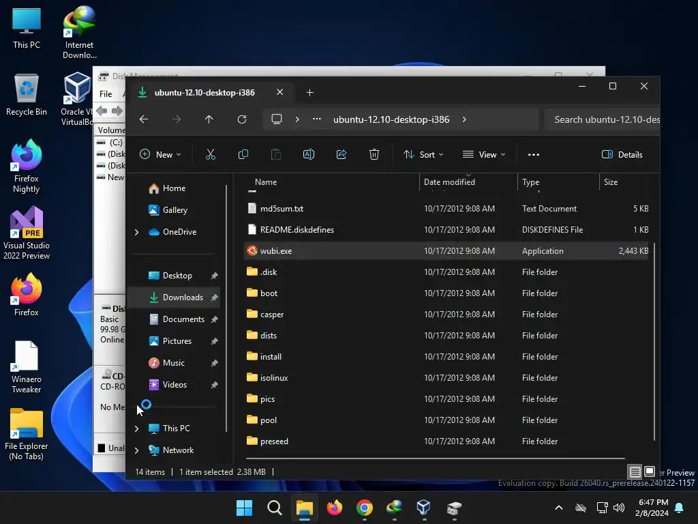698x524 pixels.
Task: Click chevron after ubuntu-12.10-desktop-i386 breadcrumb
Action: point(464,119)
